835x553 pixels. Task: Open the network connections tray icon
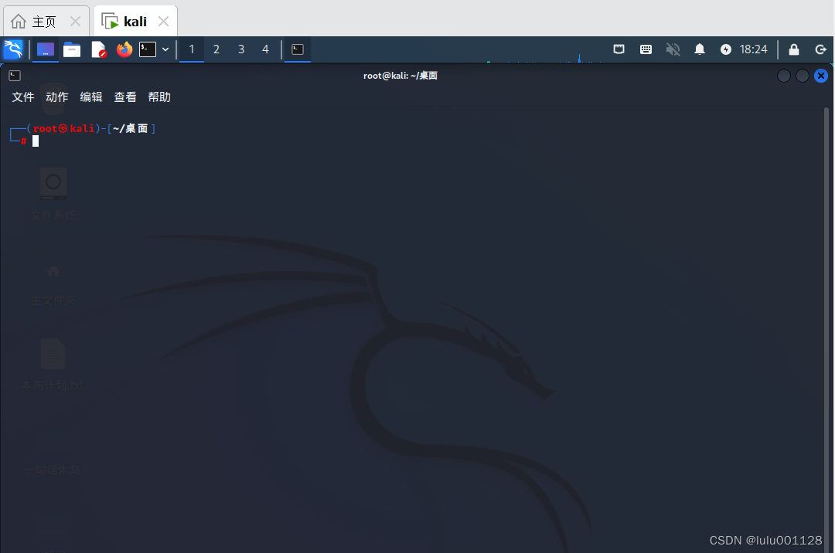click(619, 49)
